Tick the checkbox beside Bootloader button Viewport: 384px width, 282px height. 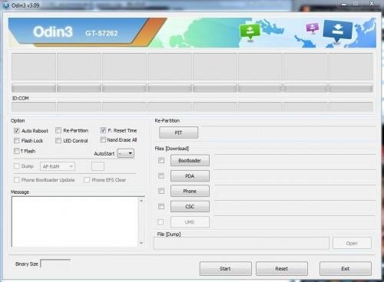(x=161, y=160)
